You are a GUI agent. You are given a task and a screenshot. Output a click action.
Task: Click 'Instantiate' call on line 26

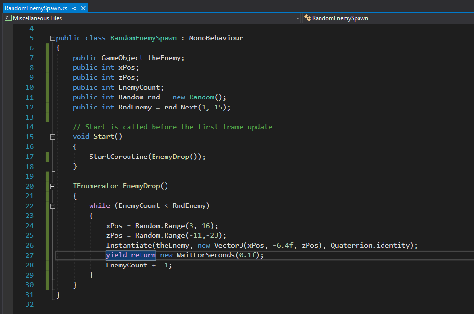129,245
